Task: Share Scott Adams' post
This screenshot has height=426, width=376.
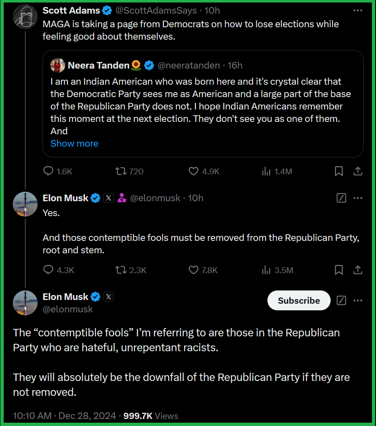Action: pos(358,171)
